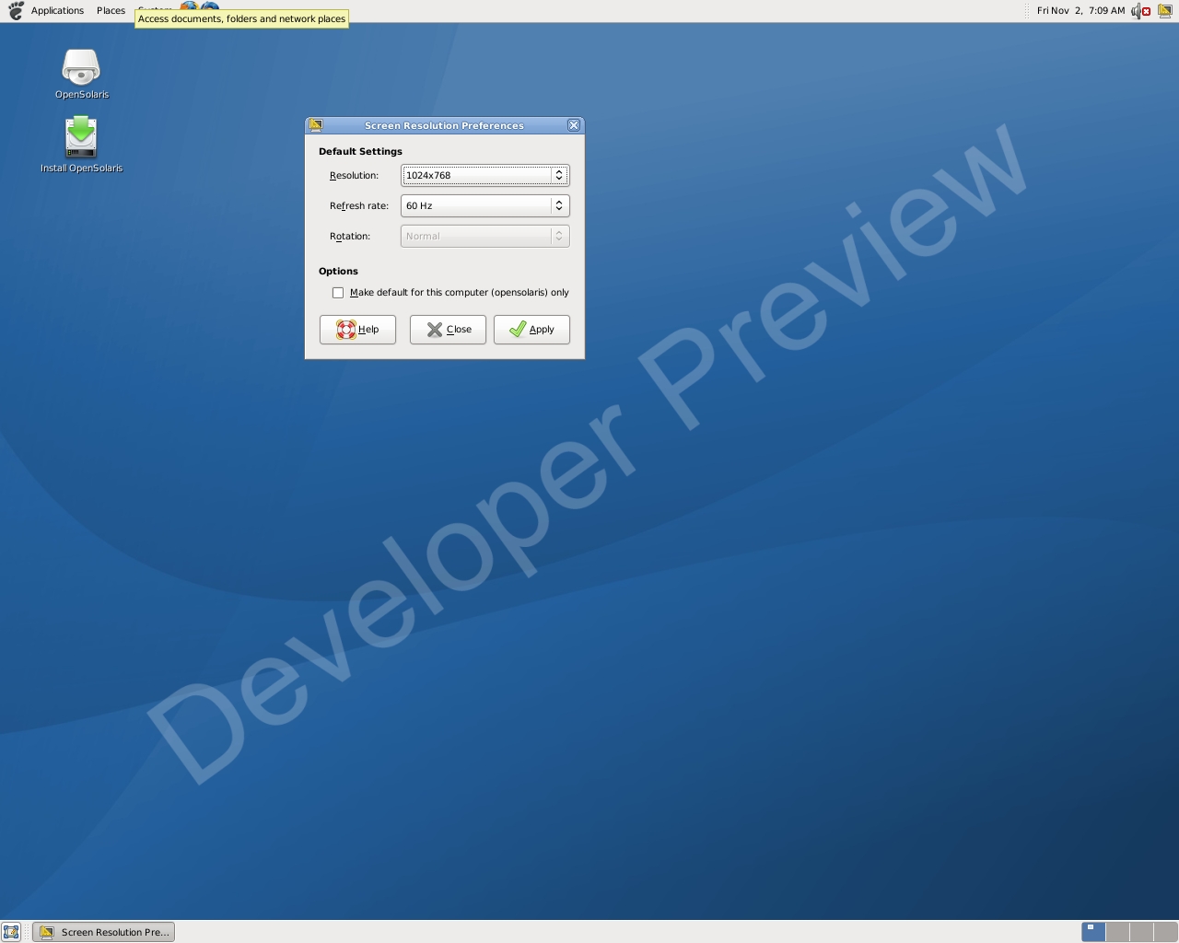Click the disabled Rotation dropdown
The width and height of the screenshot is (1179, 943).
(x=484, y=236)
